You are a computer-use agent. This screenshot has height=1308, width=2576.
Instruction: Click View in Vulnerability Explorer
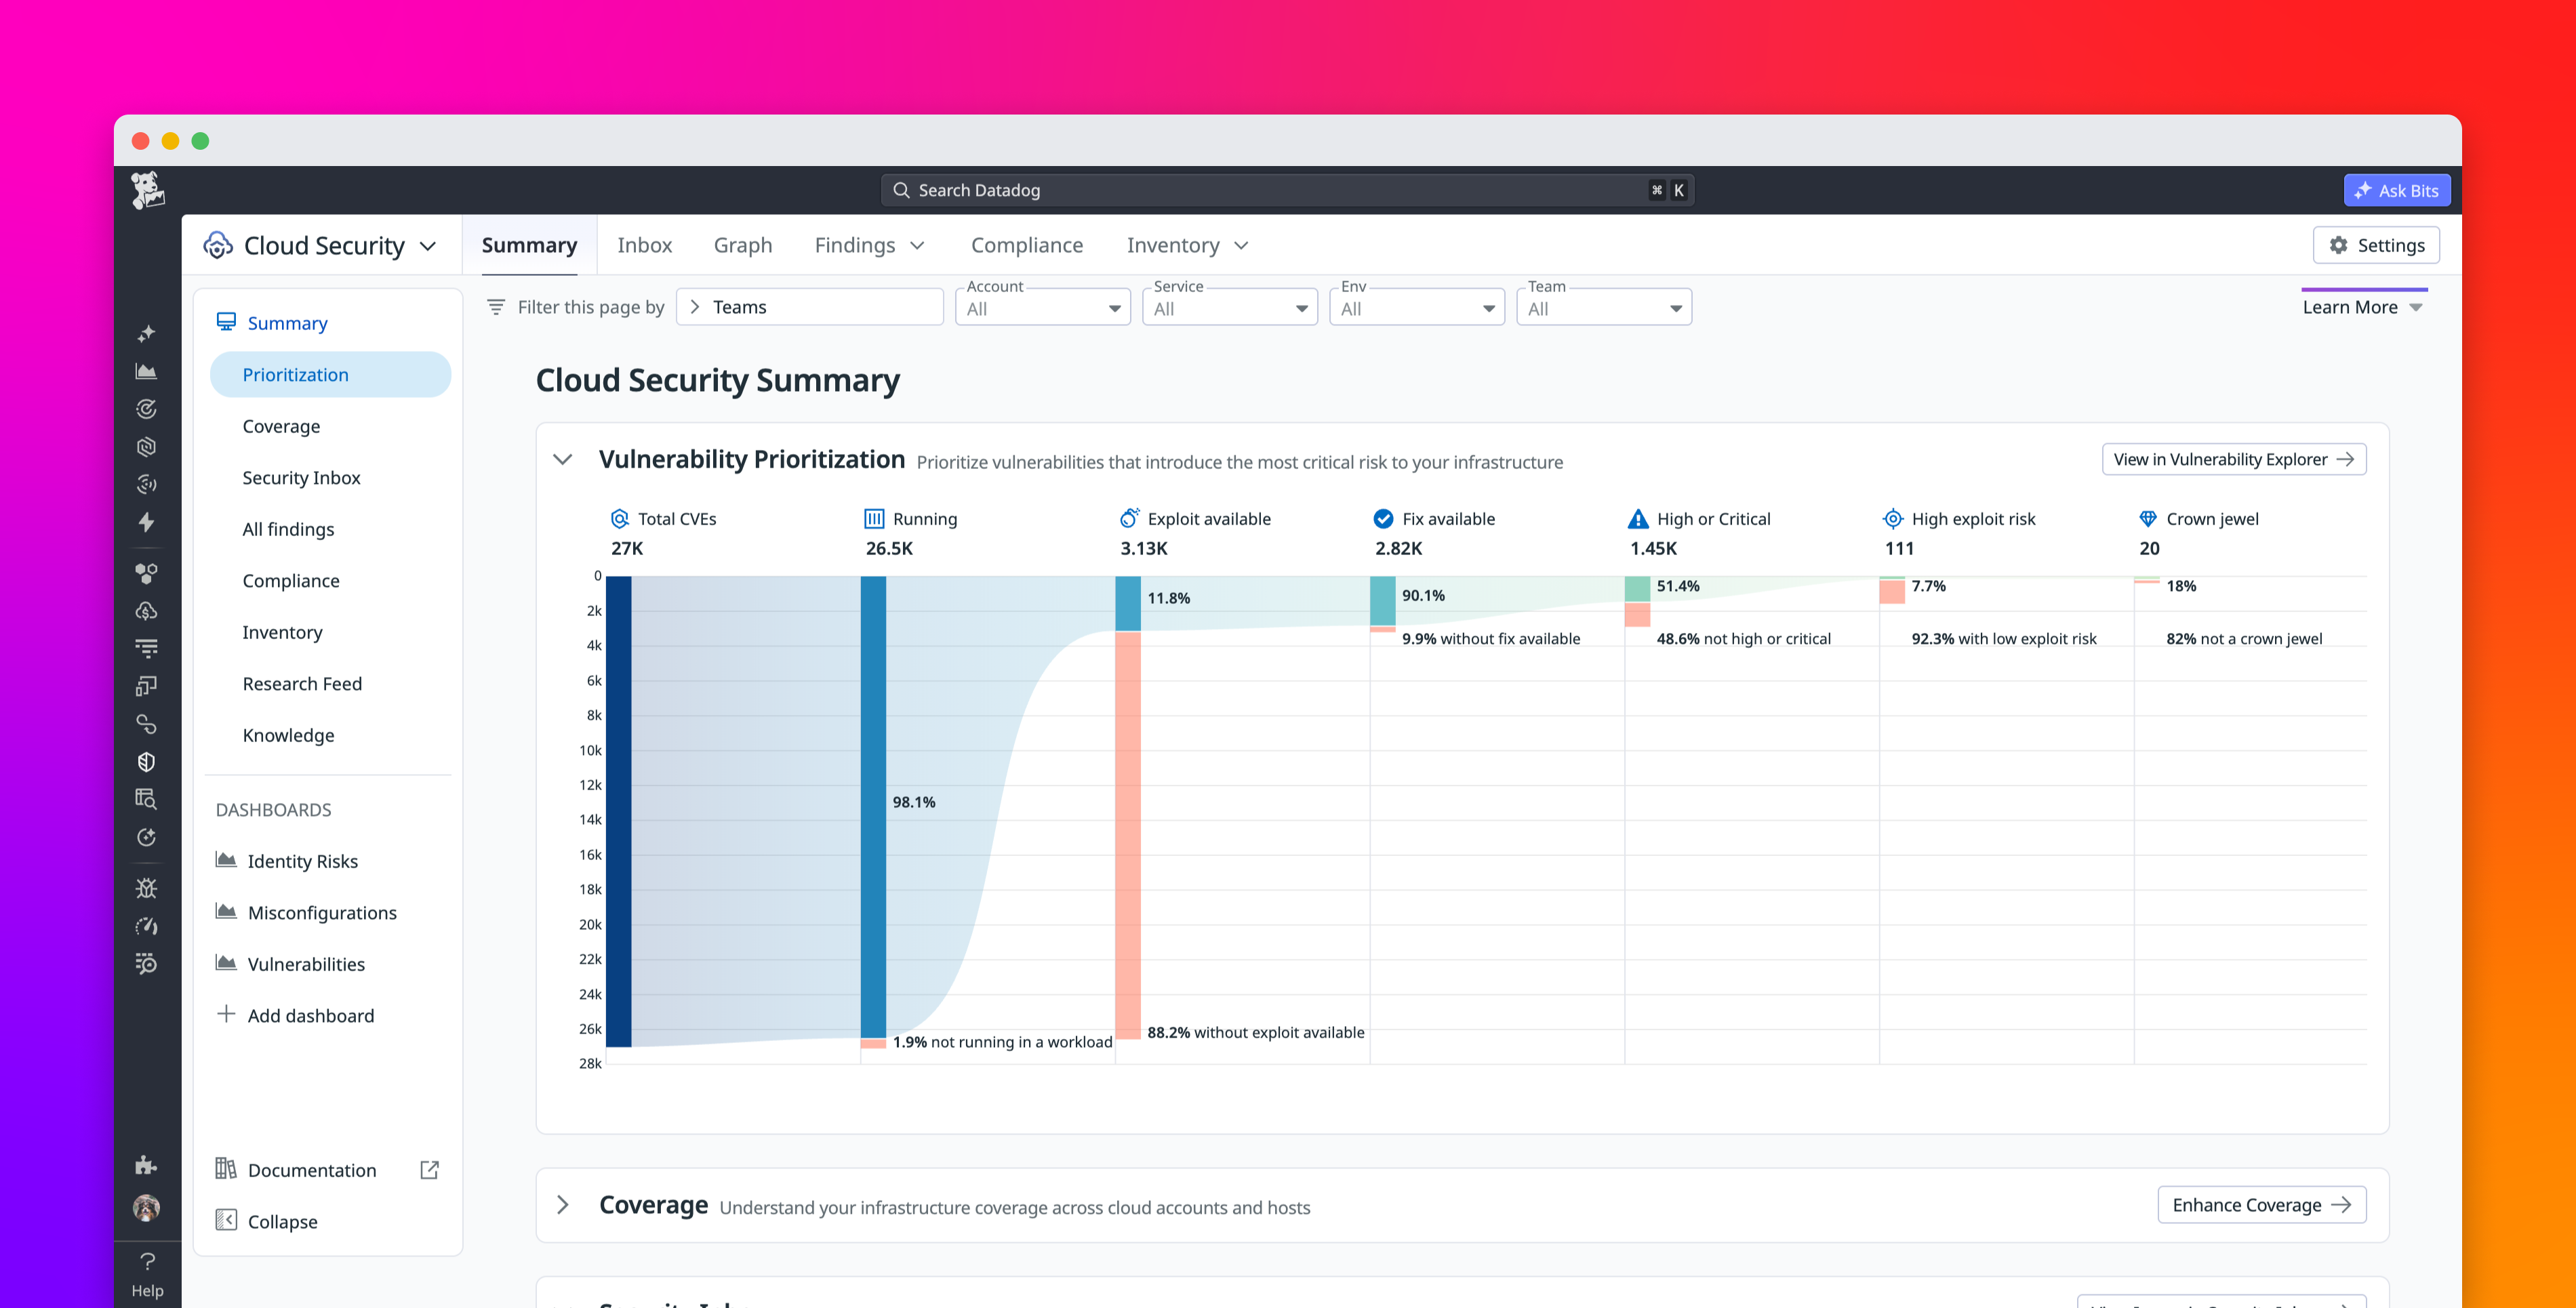coord(2233,459)
